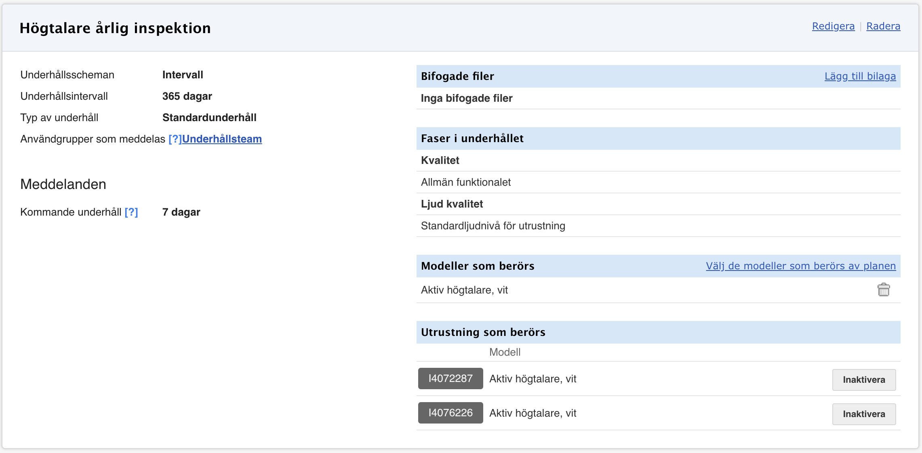Click the Radera link
The width and height of the screenshot is (922, 453).
click(883, 26)
